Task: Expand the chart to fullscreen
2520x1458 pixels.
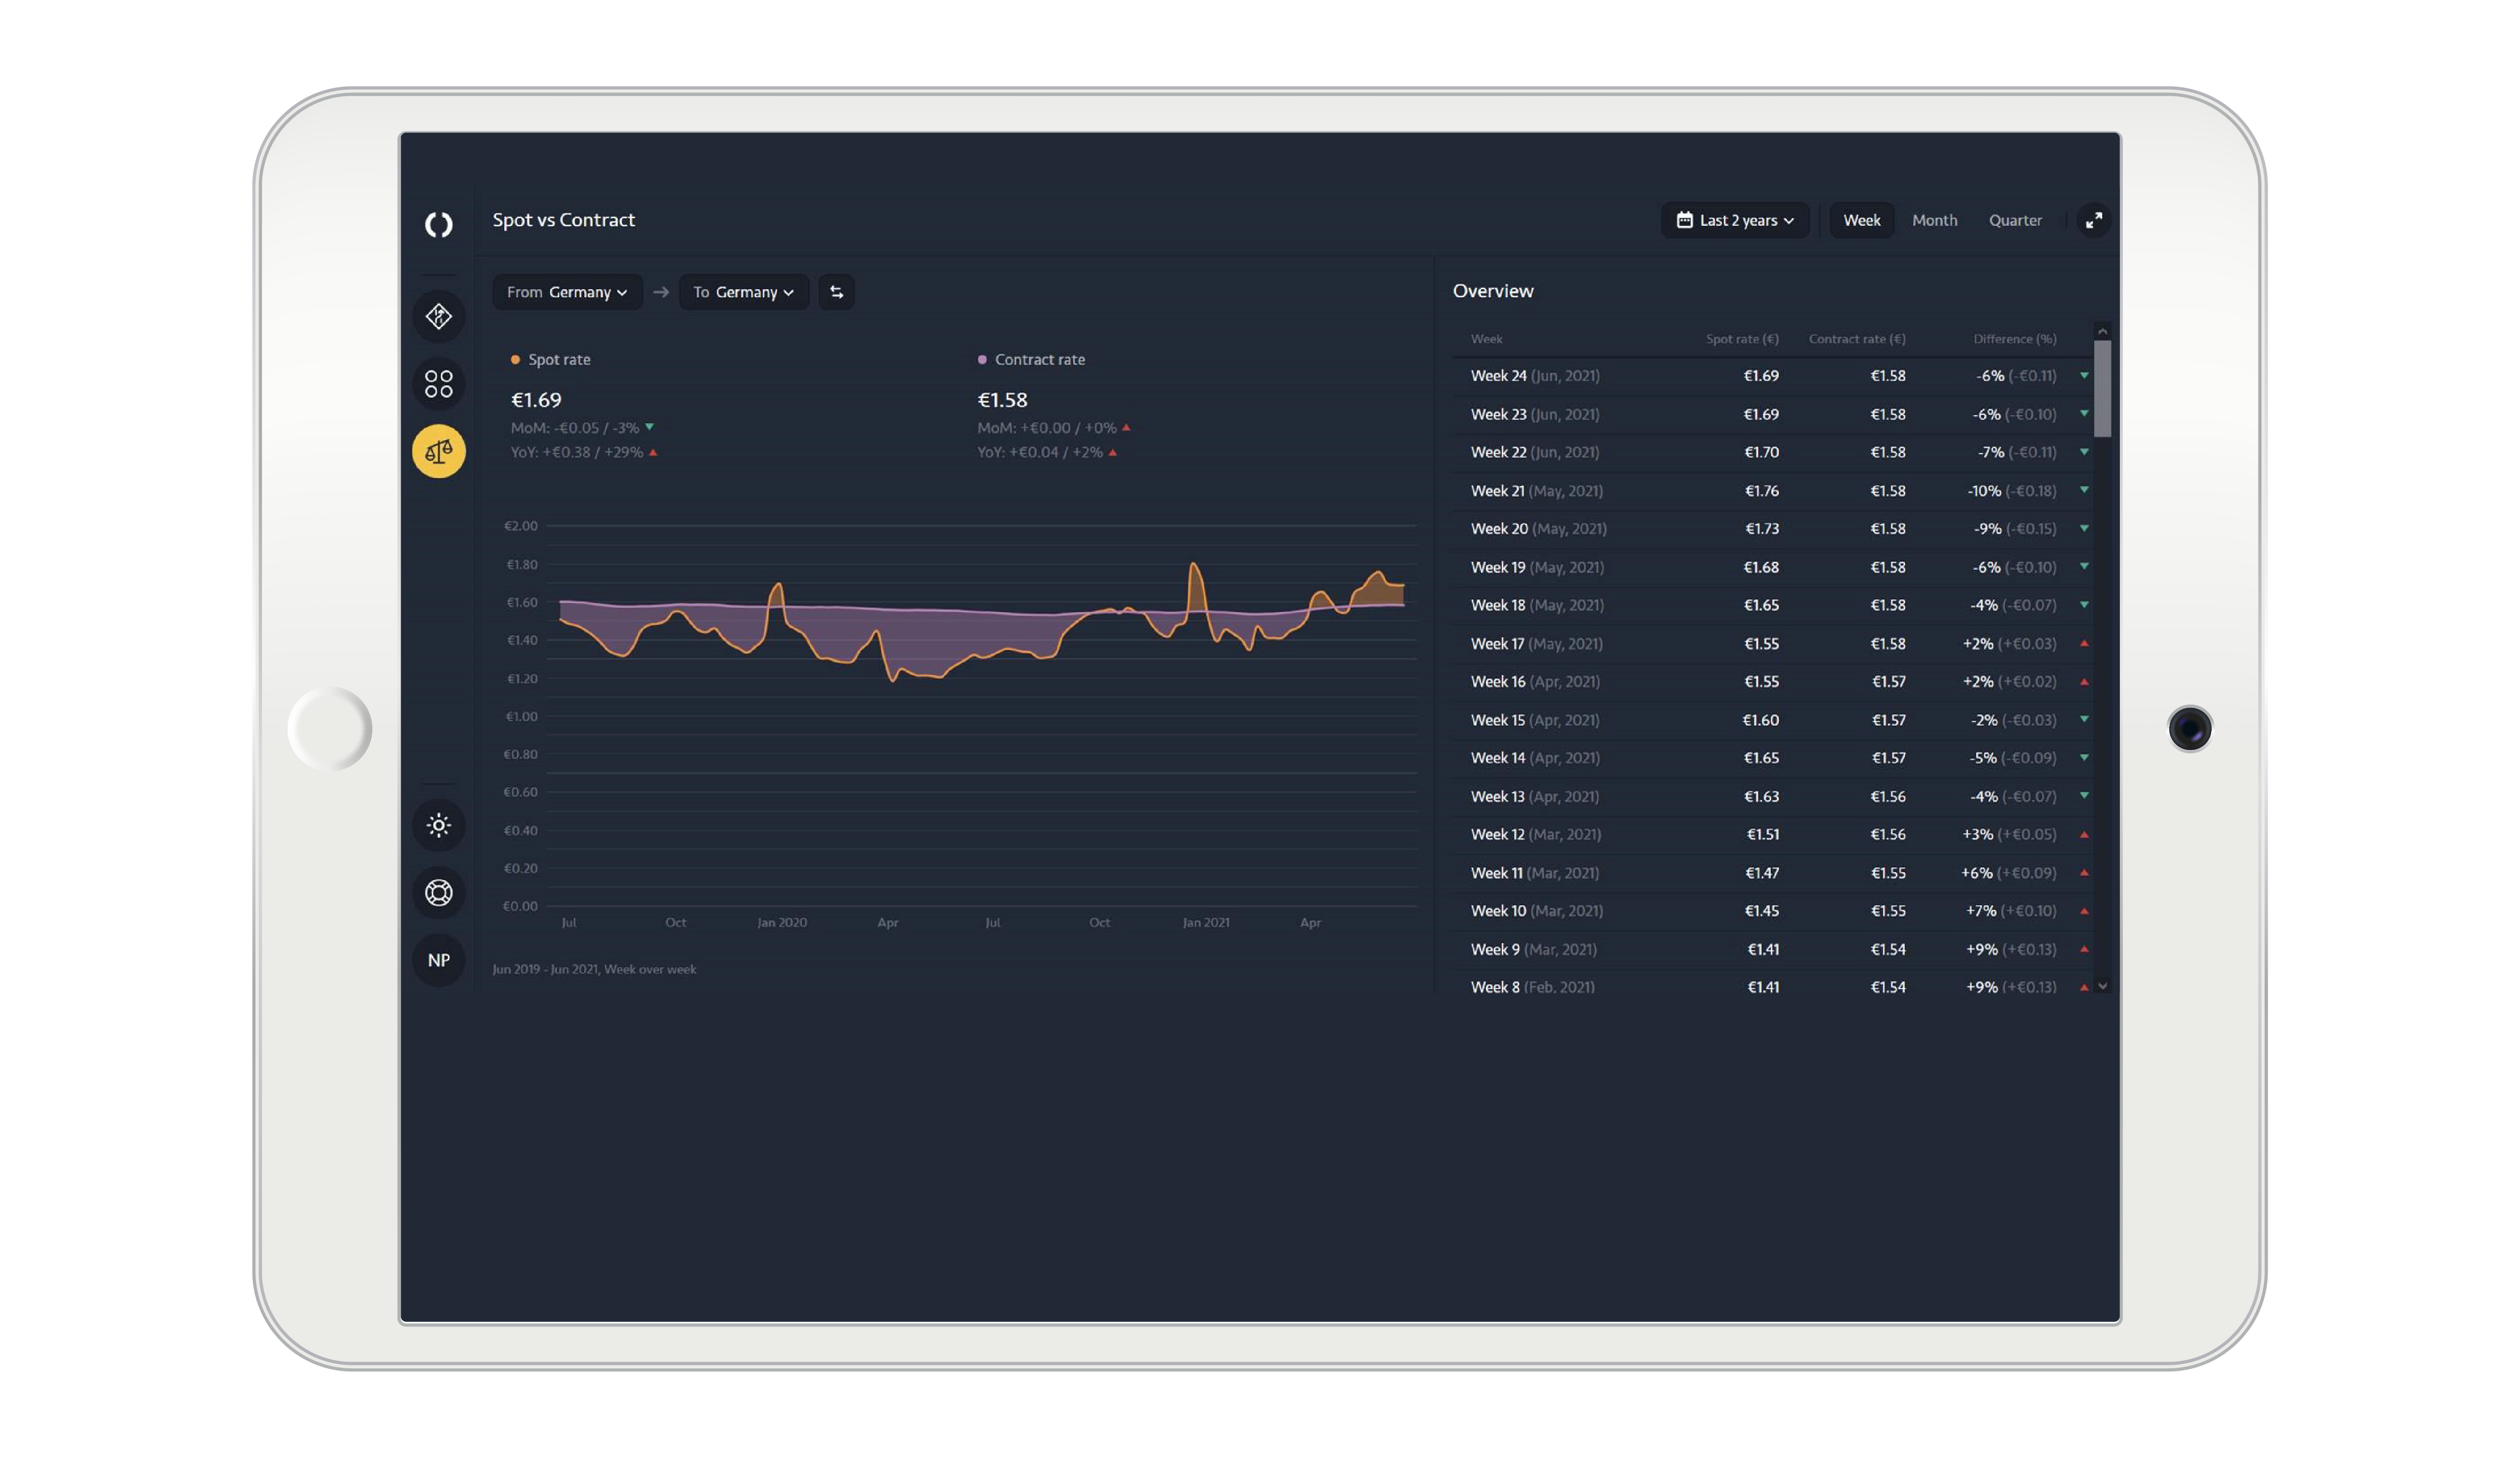Action: [2093, 220]
